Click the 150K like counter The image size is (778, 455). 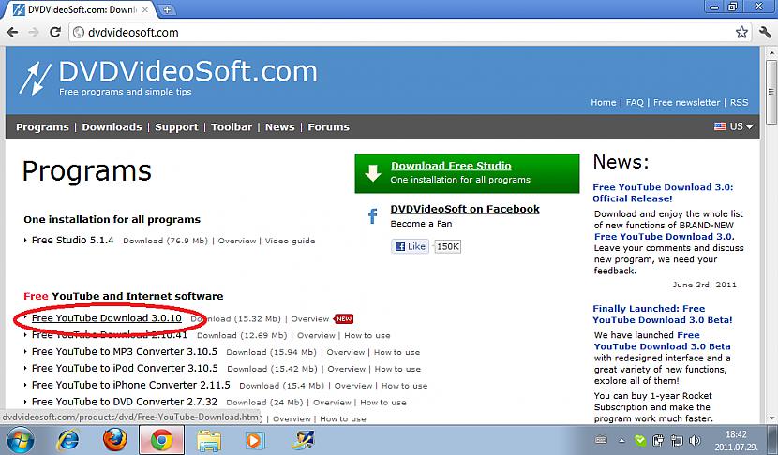pos(447,246)
